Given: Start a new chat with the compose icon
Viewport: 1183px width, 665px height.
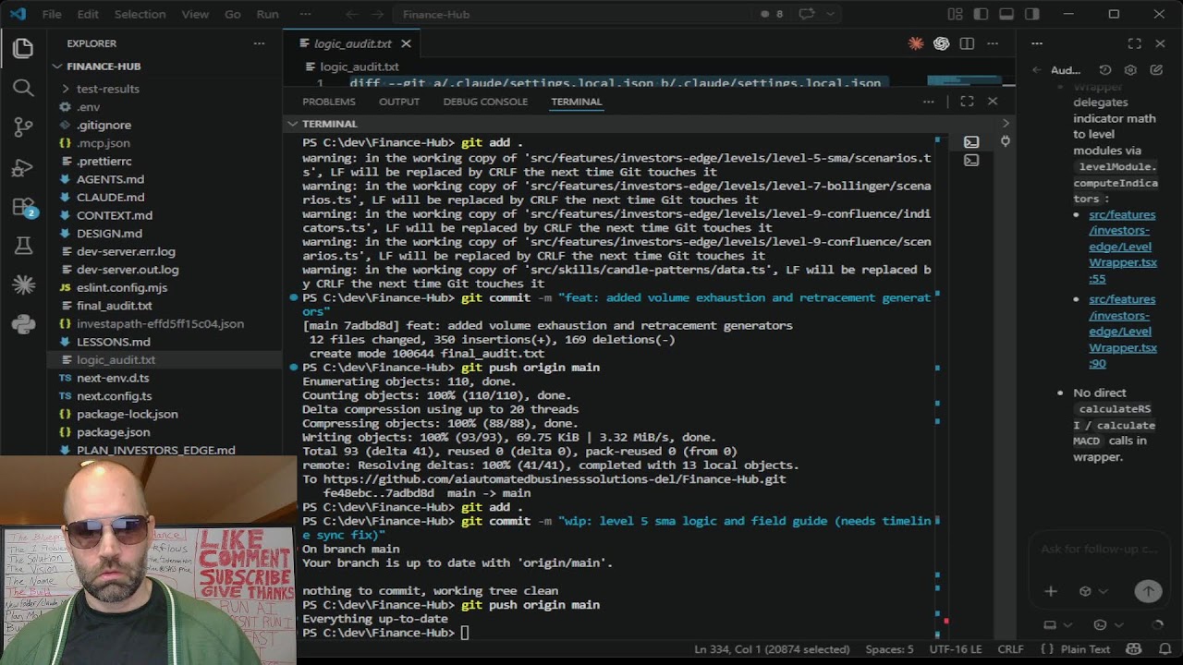Looking at the screenshot, I should click(1156, 70).
